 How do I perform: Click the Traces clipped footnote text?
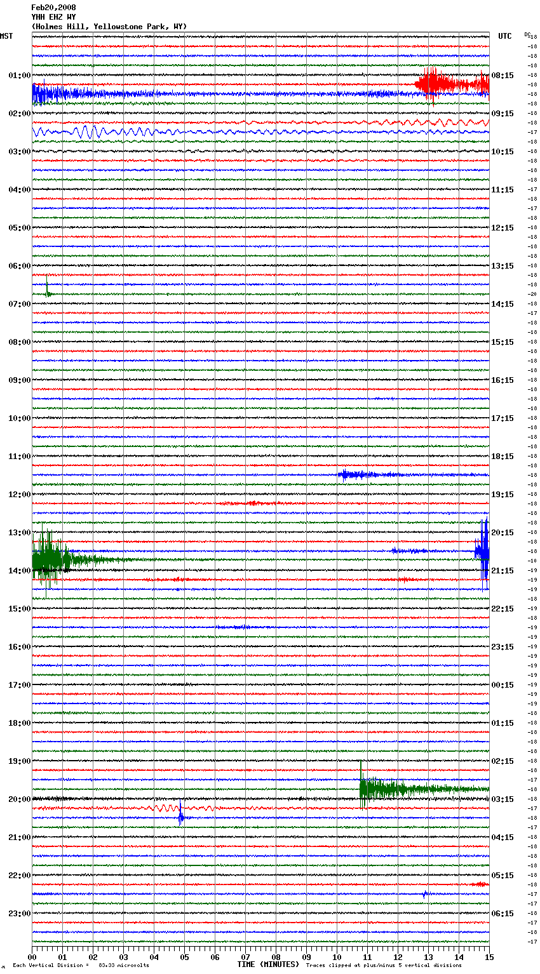click(x=384, y=966)
